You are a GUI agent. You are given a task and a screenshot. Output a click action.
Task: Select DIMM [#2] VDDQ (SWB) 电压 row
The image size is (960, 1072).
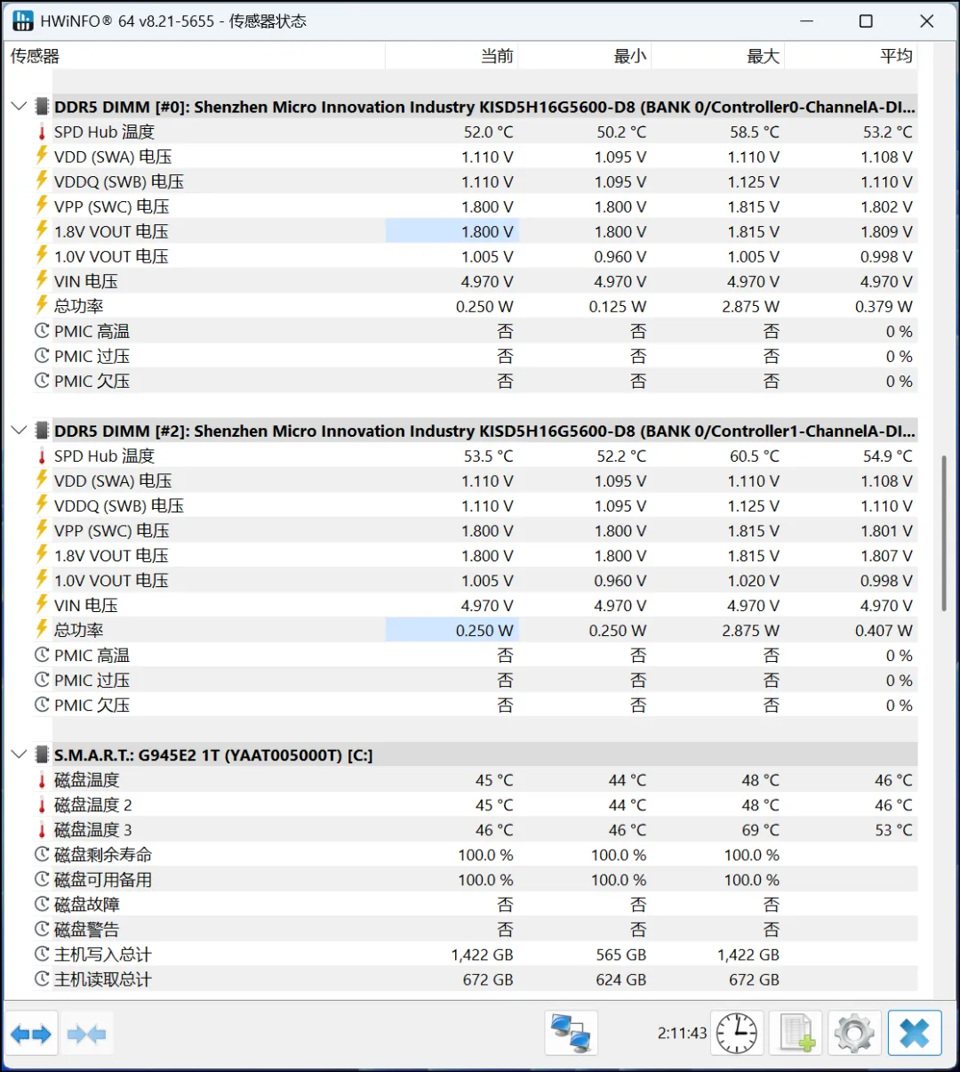(x=119, y=505)
